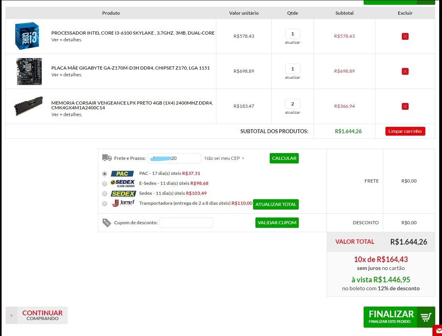
Task: Select PAC 17 dias shipping option
Action: (x=105, y=174)
